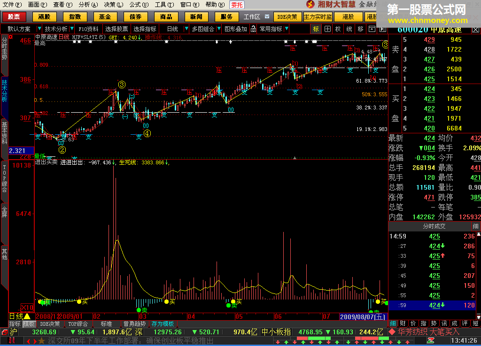The image size is (481, 346).
Task: Click the ×10 volume scale marker
Action: [x=27, y=308]
